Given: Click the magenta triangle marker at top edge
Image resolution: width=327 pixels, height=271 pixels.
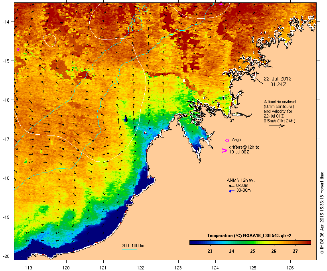Looking at the screenshot, I should [x=221, y=3].
